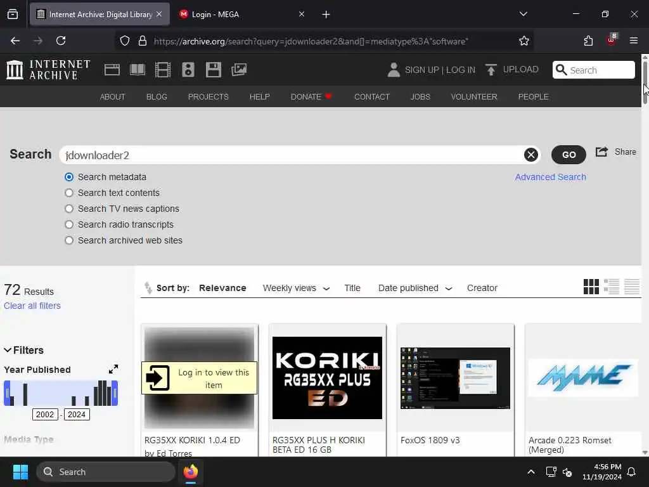Switch to extended list view
The height and width of the screenshot is (487, 649).
612,287
